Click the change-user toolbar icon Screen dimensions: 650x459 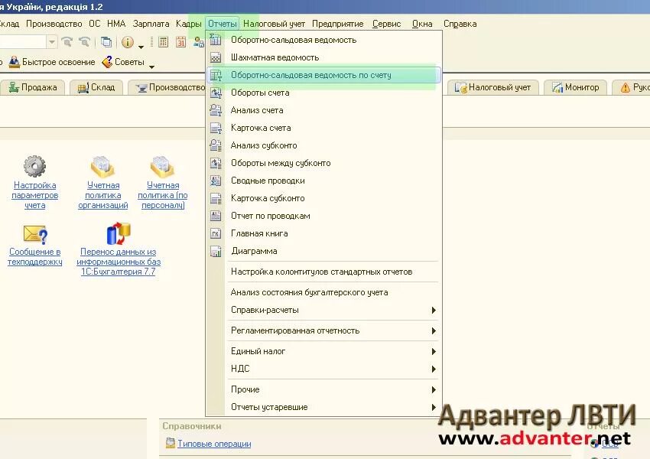tap(198, 42)
